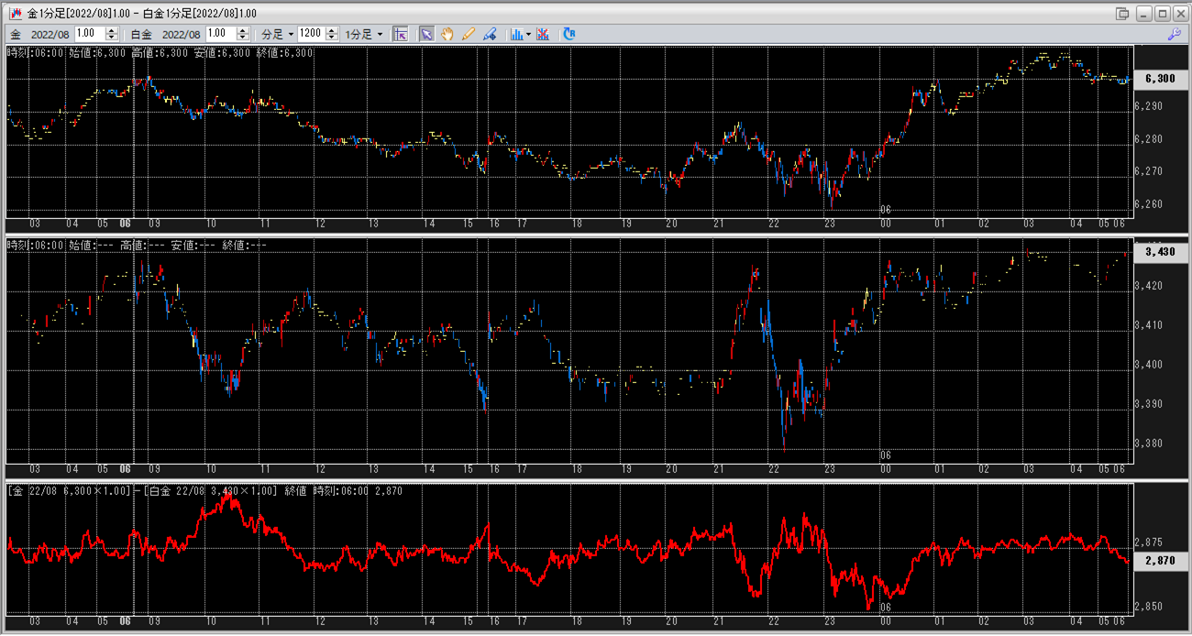Activate the hand pan tool
1192x636 pixels.
point(447,34)
